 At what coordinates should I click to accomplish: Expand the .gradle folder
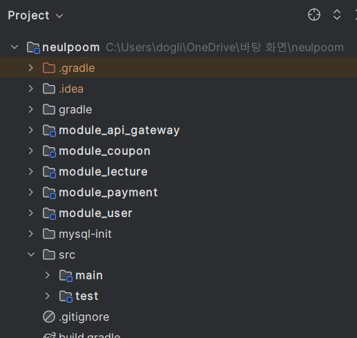coord(31,68)
